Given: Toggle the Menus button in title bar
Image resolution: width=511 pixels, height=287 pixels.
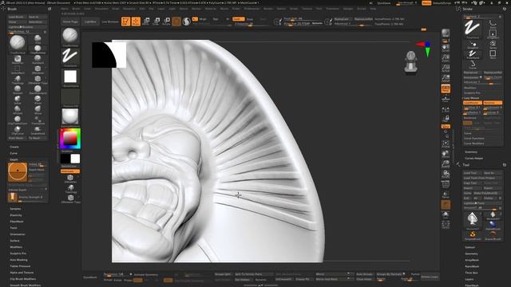Looking at the screenshot, I should coord(426,3).
